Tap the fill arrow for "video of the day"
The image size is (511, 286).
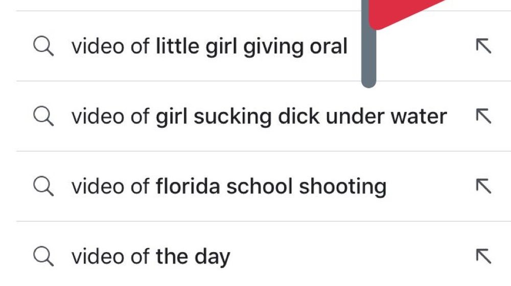tap(483, 256)
